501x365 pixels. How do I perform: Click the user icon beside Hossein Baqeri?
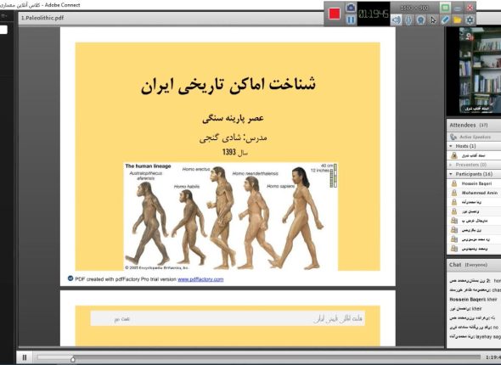pos(454,183)
